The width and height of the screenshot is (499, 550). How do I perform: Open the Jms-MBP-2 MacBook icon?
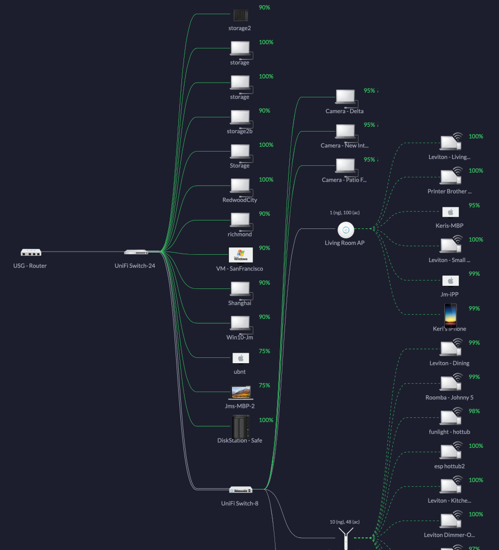coord(241,393)
